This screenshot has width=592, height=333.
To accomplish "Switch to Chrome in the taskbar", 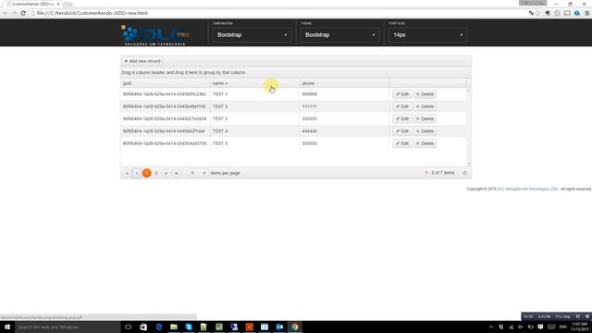I will click(294, 327).
